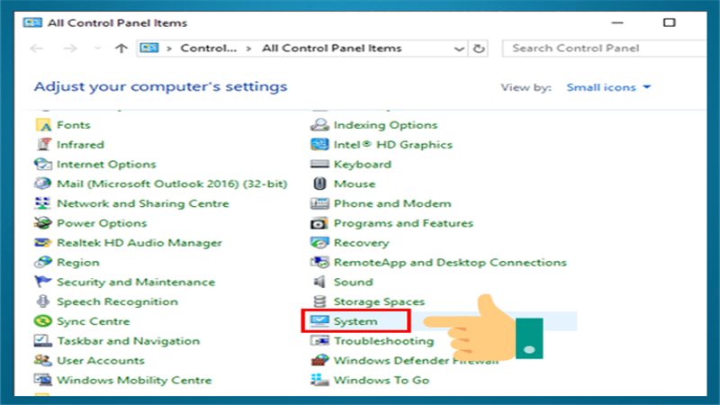This screenshot has width=720, height=405.
Task: Open the Windows To Go link
Action: (381, 380)
